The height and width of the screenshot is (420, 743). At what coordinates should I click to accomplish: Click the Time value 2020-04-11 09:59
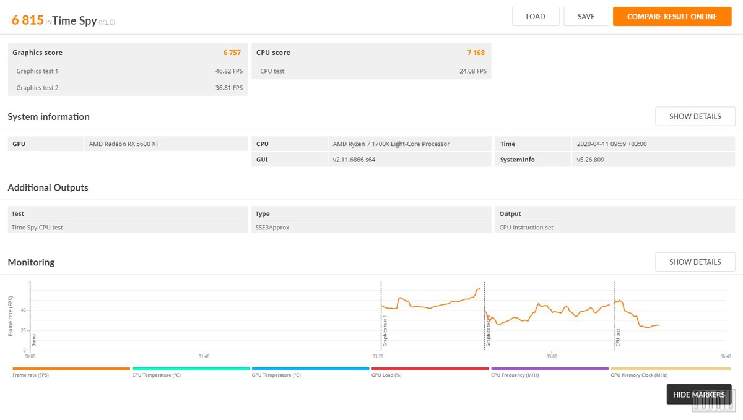coord(612,144)
